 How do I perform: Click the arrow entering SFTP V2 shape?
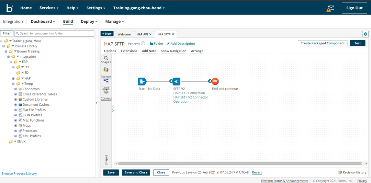click(171, 81)
